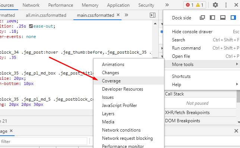Click the error and warning counter
Image resolution: width=240 pixels, height=148 pixels.
click(x=195, y=5)
